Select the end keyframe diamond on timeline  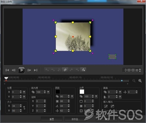(122, 81)
